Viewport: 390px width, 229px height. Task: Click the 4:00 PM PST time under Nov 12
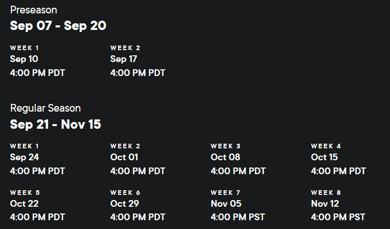[338, 217]
